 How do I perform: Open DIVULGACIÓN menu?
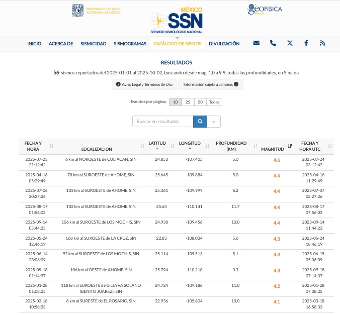pyautogui.click(x=224, y=44)
